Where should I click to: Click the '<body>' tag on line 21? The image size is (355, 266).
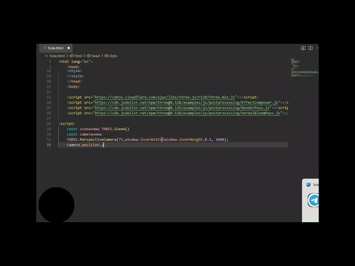pos(73,86)
